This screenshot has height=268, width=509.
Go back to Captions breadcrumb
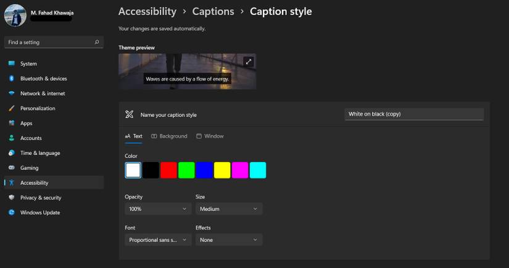[x=213, y=11]
